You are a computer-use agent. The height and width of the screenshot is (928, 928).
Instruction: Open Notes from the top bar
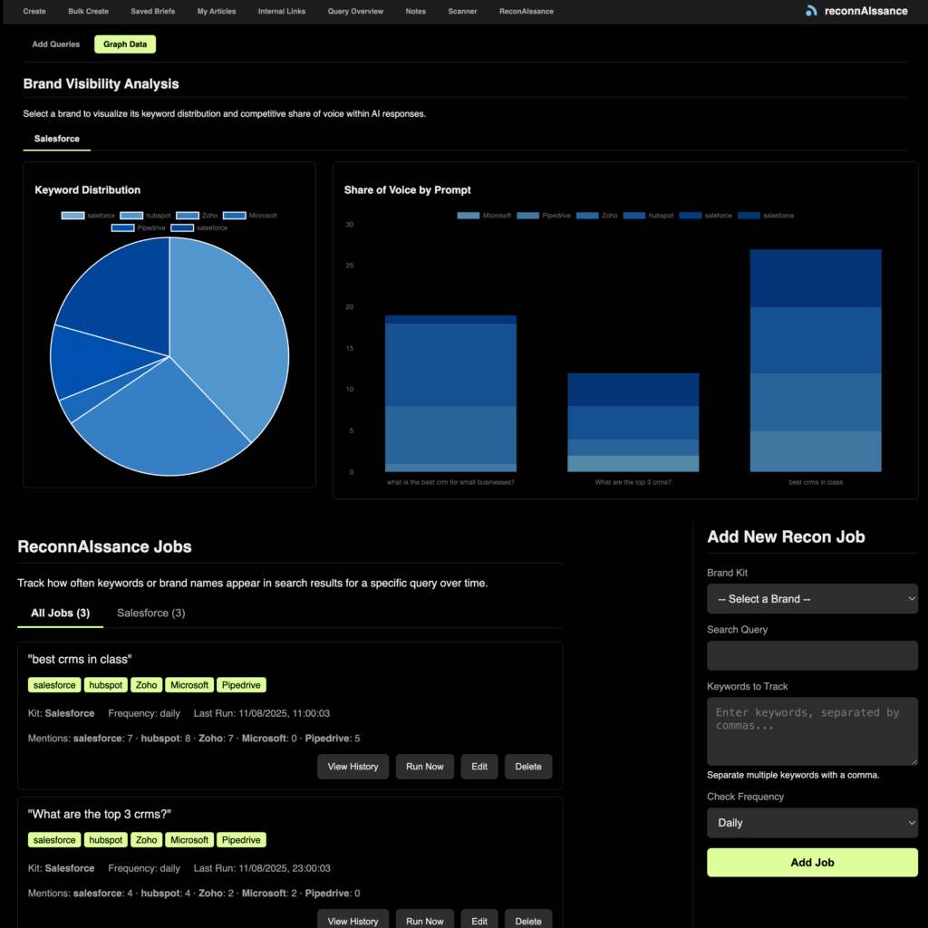415,11
